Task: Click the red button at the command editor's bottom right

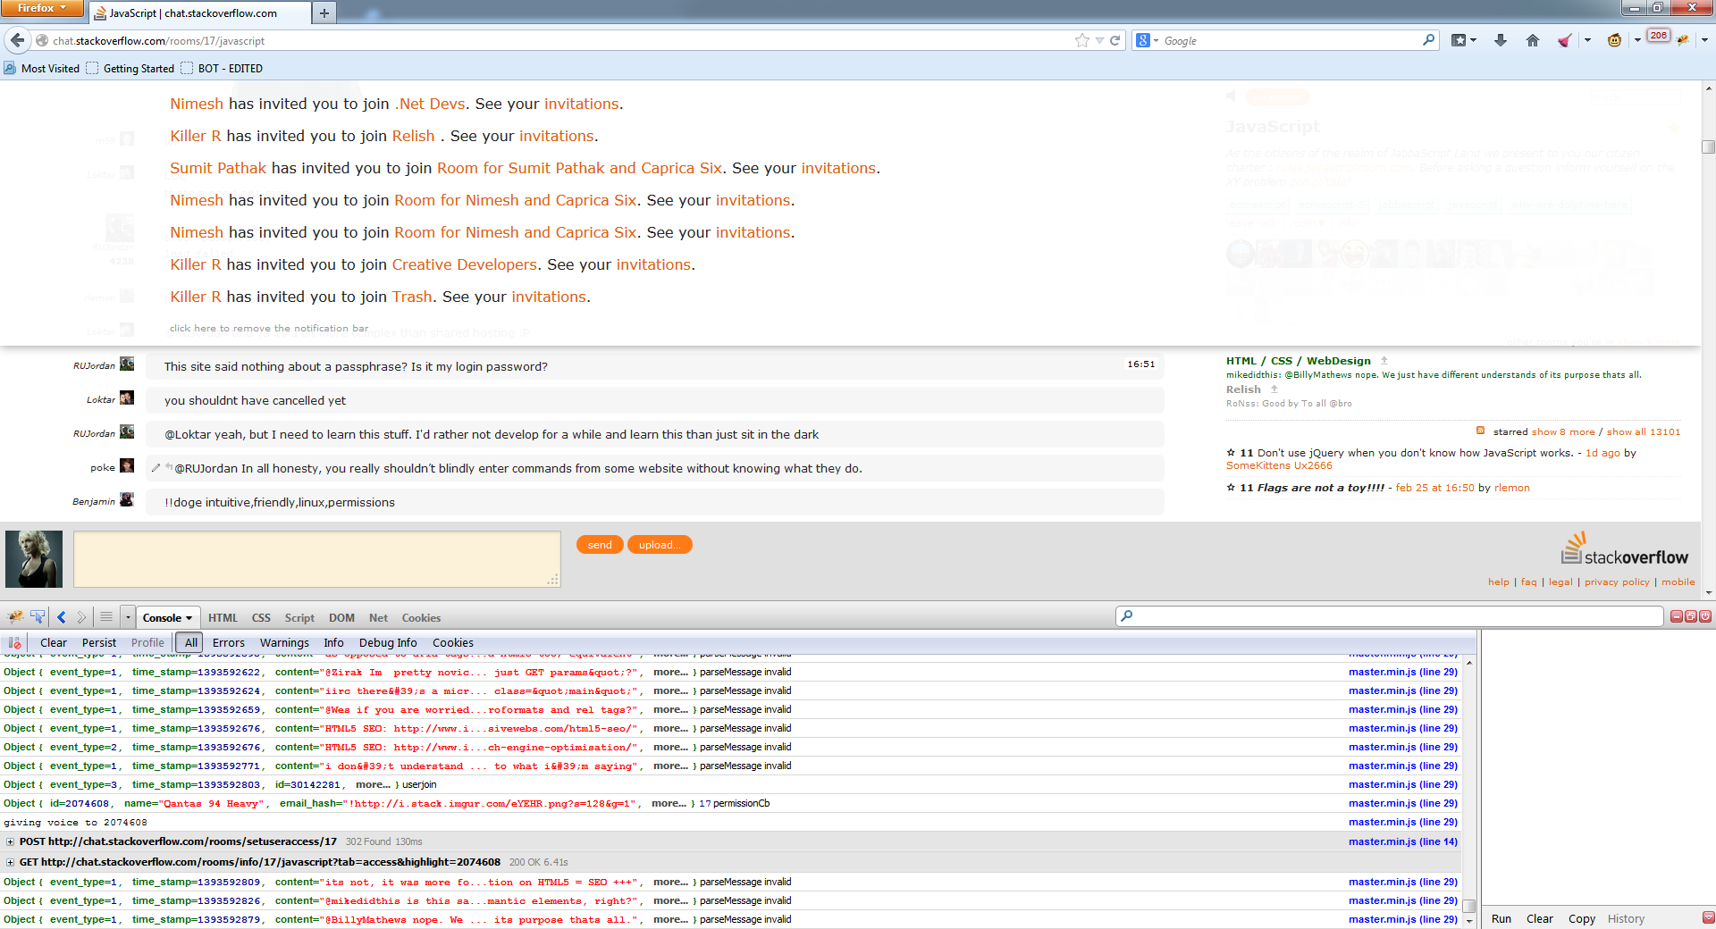Action: [x=1709, y=918]
